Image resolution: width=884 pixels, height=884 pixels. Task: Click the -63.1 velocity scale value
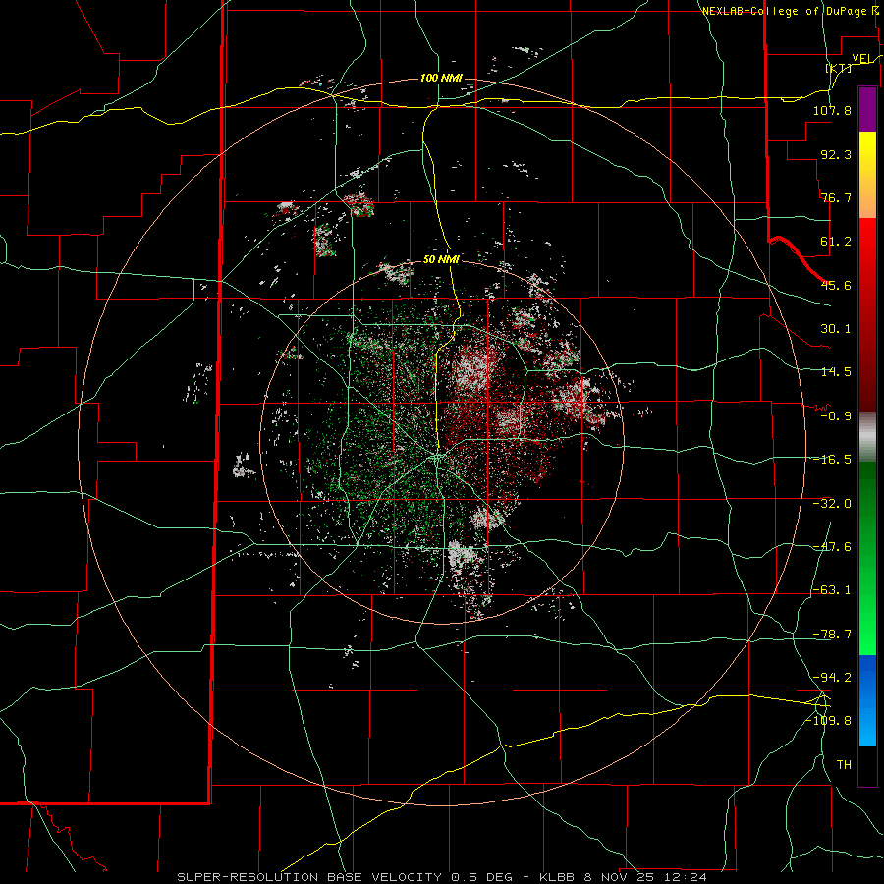832,590
